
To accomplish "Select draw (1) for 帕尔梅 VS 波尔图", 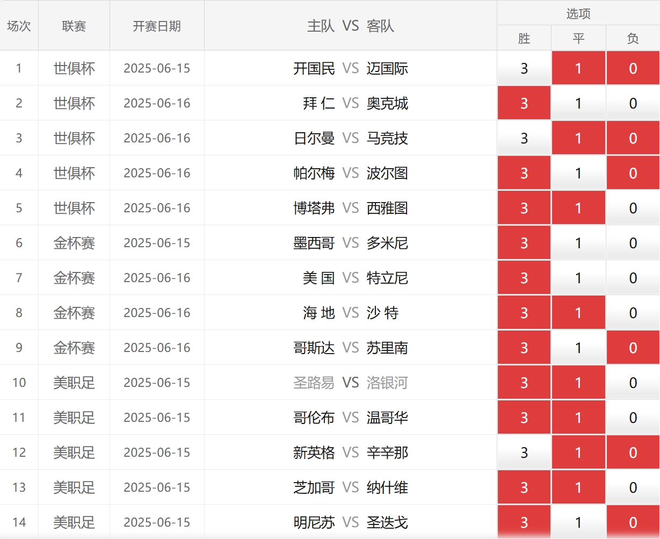I will pyautogui.click(x=578, y=173).
